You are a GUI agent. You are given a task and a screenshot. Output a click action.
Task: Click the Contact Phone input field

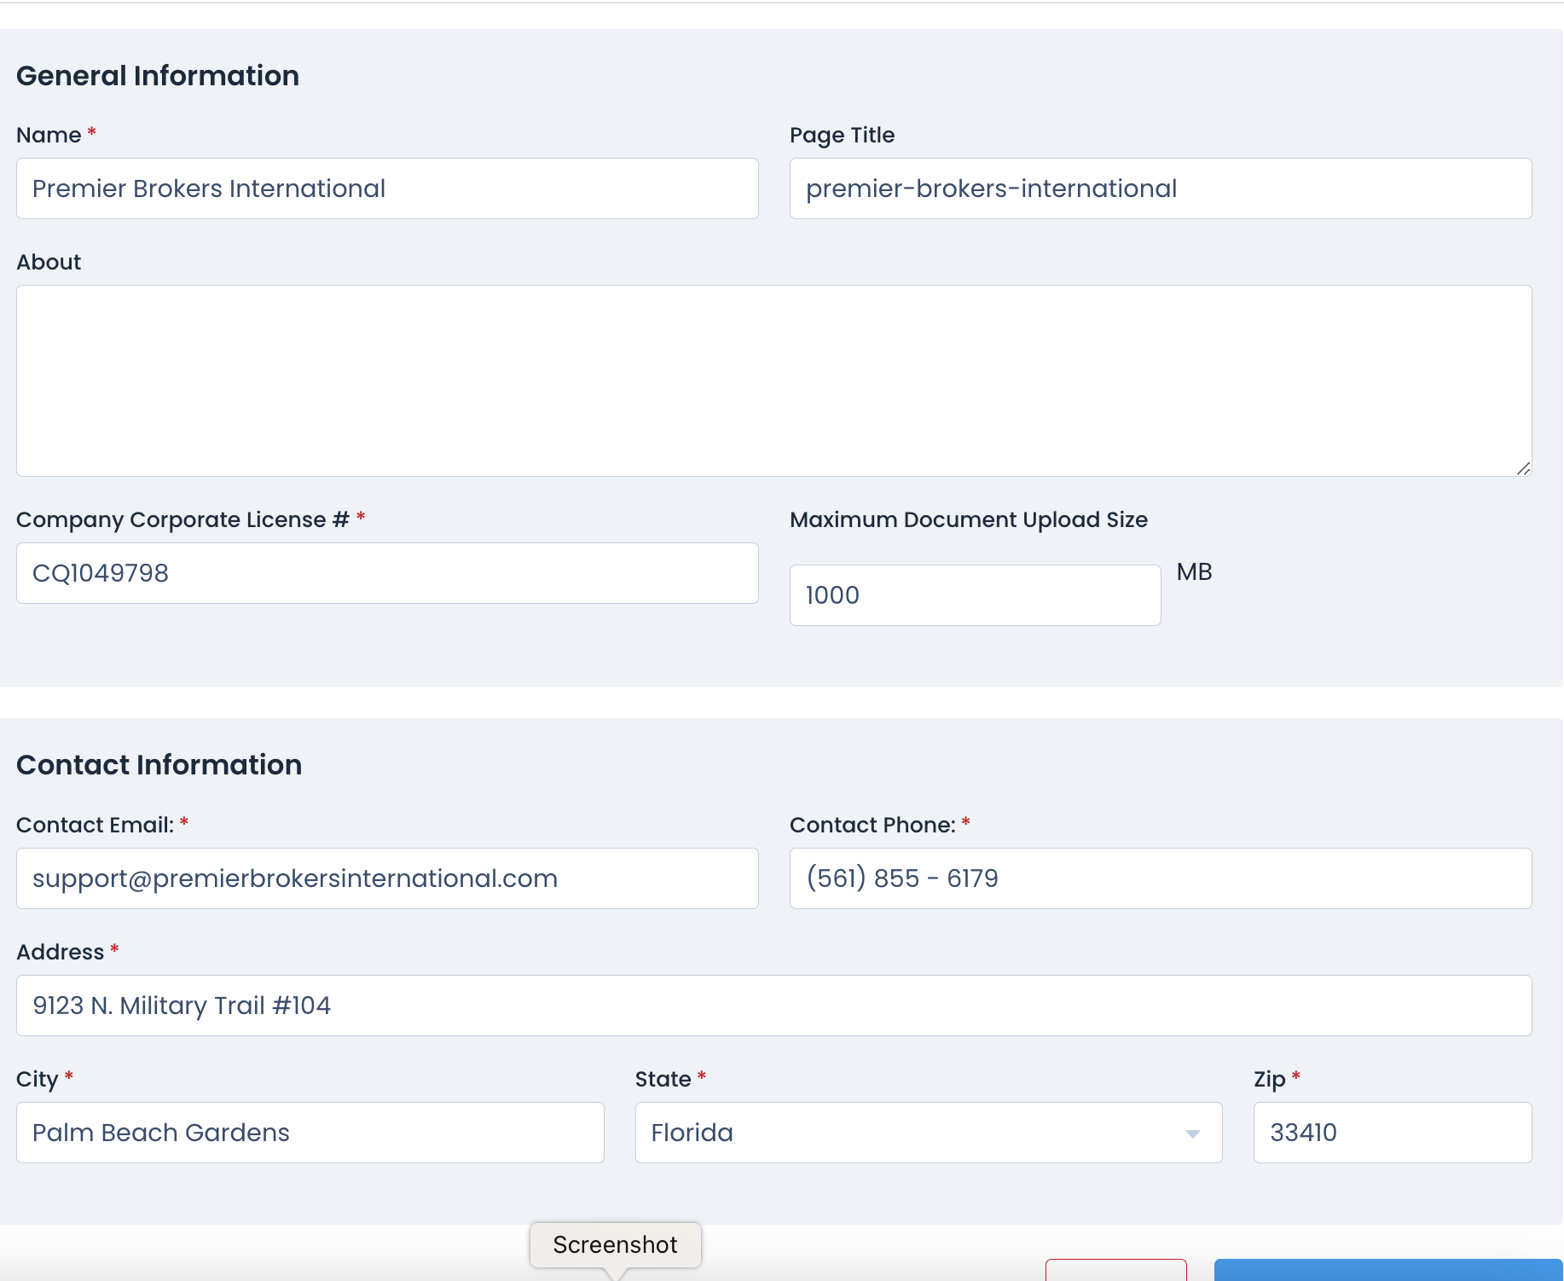1161,878
